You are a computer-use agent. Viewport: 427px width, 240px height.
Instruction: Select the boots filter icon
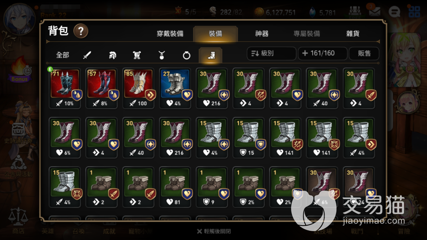point(211,55)
